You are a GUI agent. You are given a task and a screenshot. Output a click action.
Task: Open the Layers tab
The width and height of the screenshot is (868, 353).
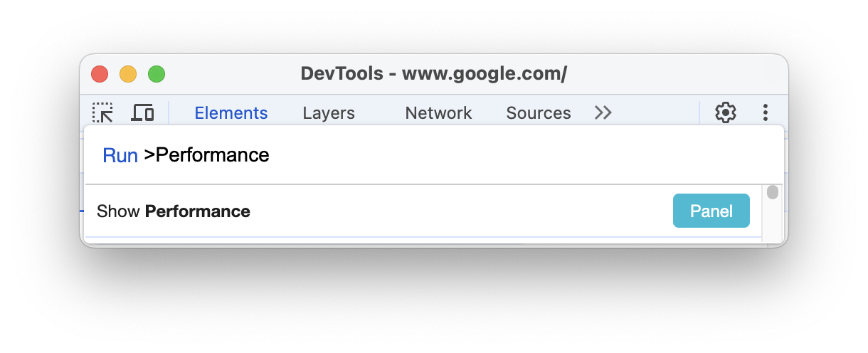329,113
